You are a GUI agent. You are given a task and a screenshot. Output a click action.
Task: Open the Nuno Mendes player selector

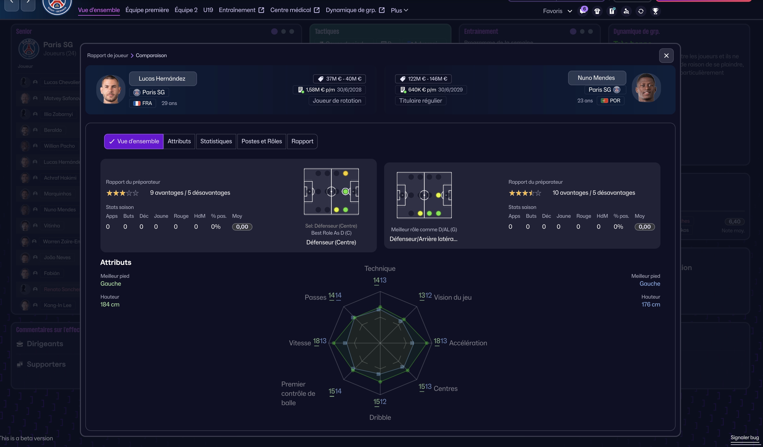[597, 78]
